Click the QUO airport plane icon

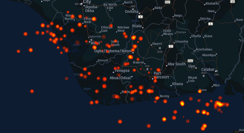pyautogui.click(x=203, y=76)
